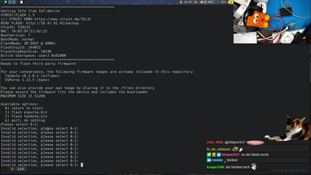Click the text 'MAXIMUM SIZE IS 512KB'
311x175 pixels.
23,96
